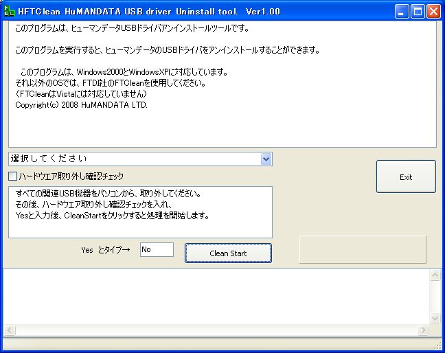Screen dimensions: 445x353
Task: Close the HFTClean window with X
Action: point(433,11)
